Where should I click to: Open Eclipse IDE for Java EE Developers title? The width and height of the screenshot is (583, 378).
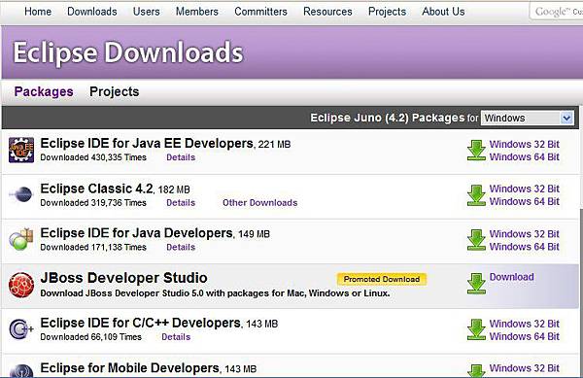147,144
